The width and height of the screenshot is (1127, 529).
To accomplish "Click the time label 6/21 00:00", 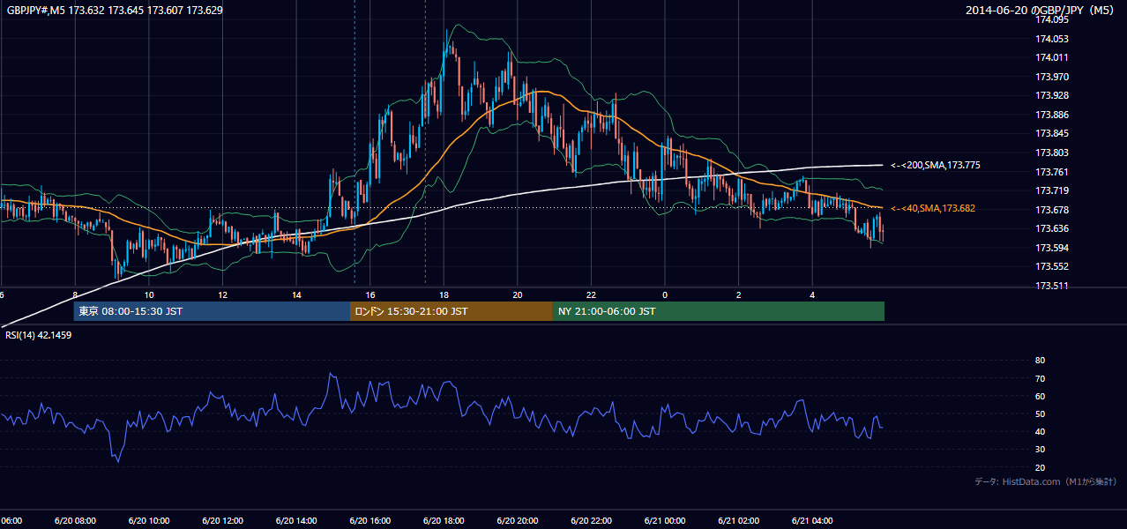I will click(665, 521).
